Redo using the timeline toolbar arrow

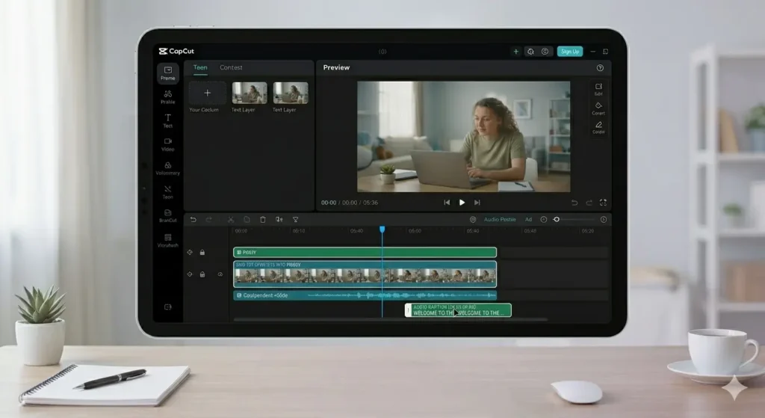tap(209, 220)
